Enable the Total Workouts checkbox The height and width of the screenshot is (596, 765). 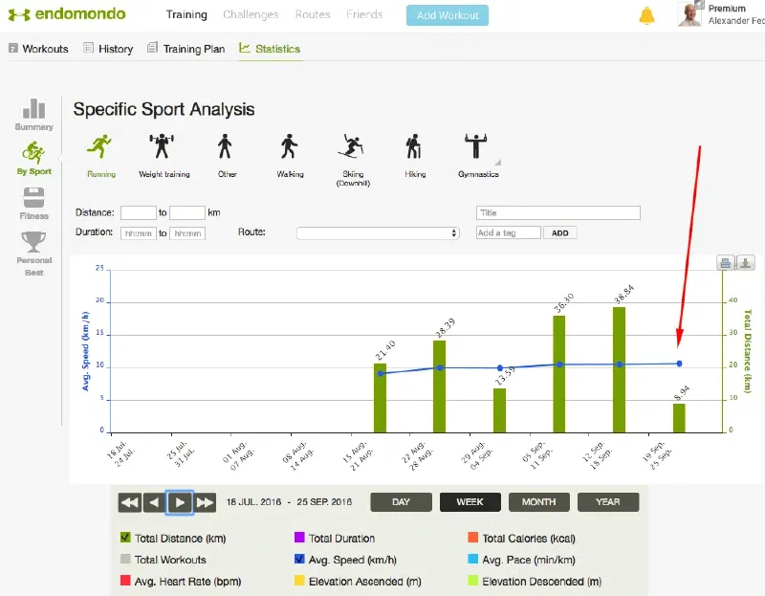pyautogui.click(x=124, y=560)
